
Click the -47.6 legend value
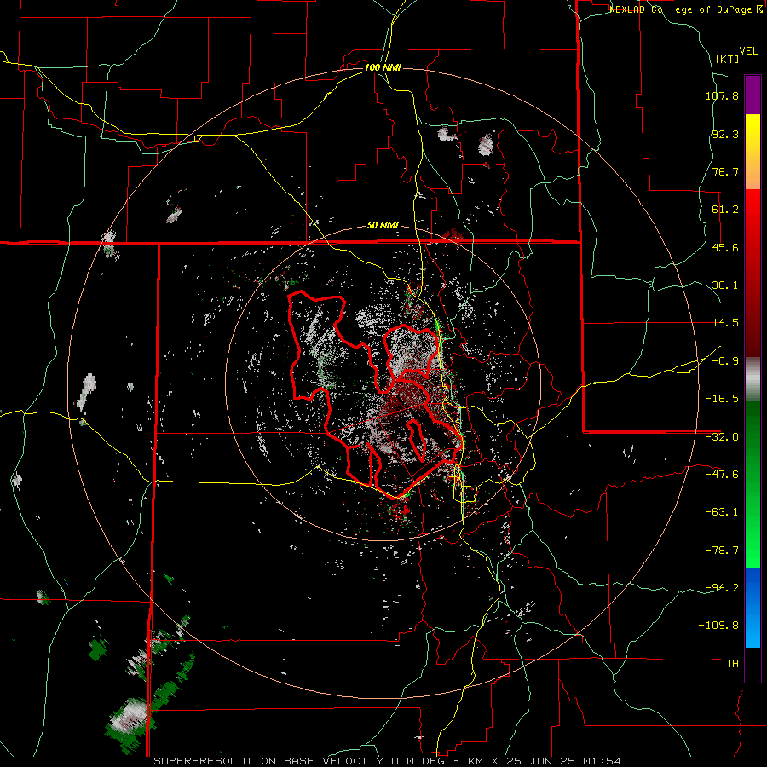[722, 475]
